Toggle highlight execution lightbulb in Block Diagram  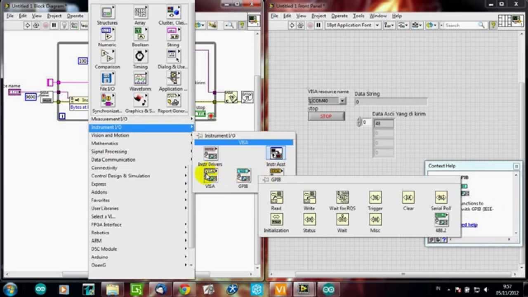(x=64, y=25)
